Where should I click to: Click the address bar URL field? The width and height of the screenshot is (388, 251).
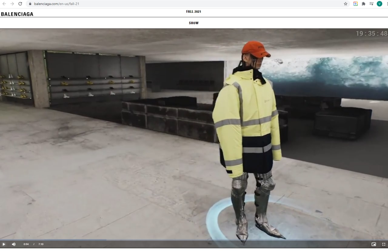click(x=188, y=4)
